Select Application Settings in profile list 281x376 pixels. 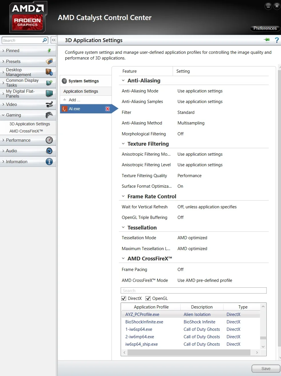point(86,91)
